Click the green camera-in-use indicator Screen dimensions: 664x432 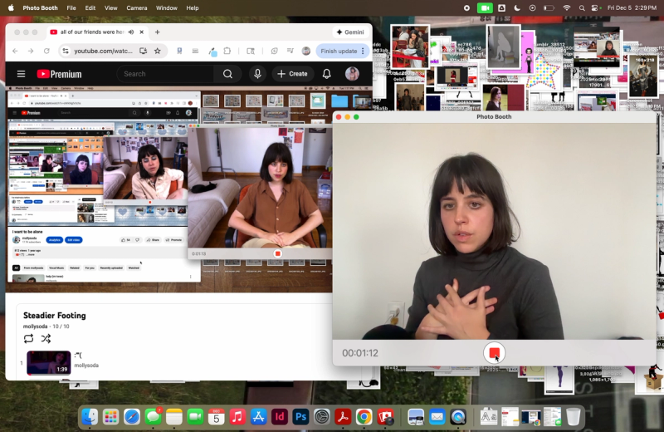point(485,7)
